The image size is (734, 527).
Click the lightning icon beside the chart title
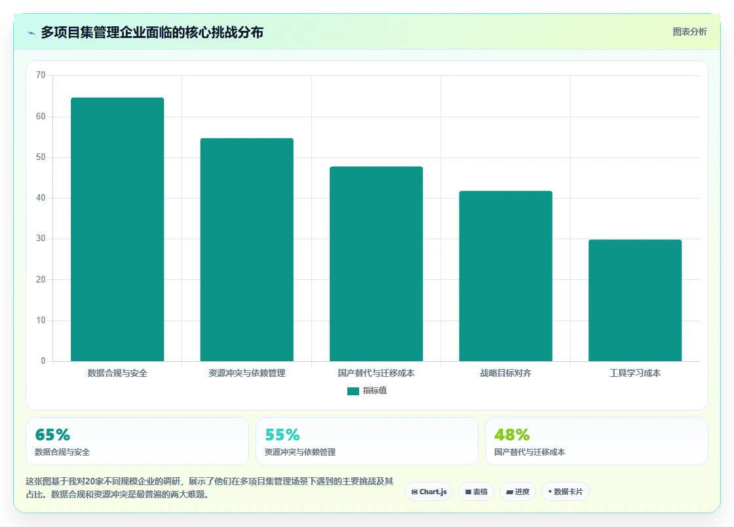(x=31, y=33)
